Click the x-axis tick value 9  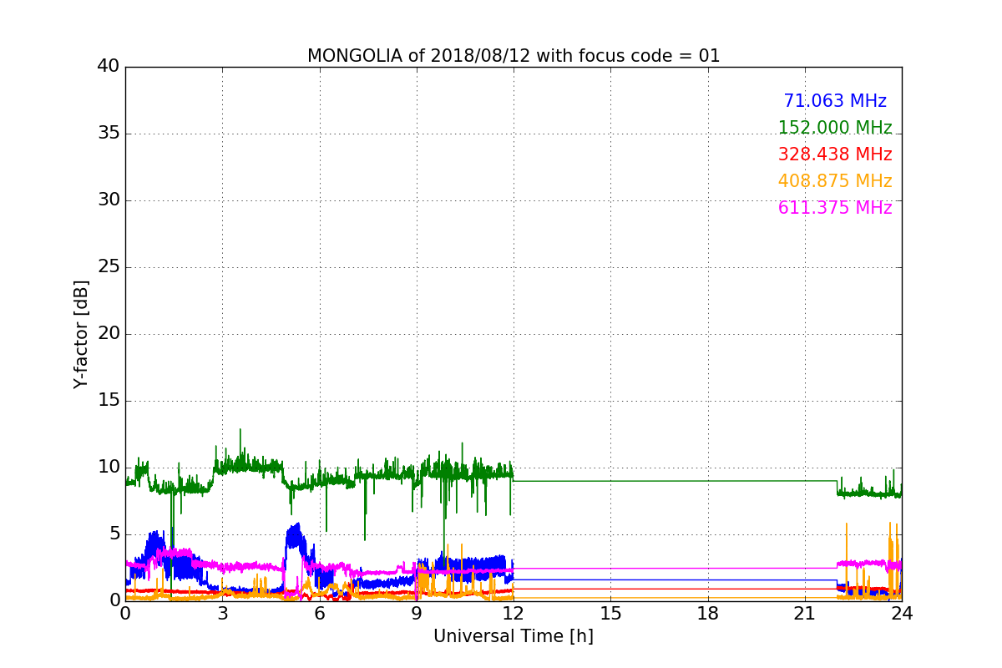tap(417, 613)
